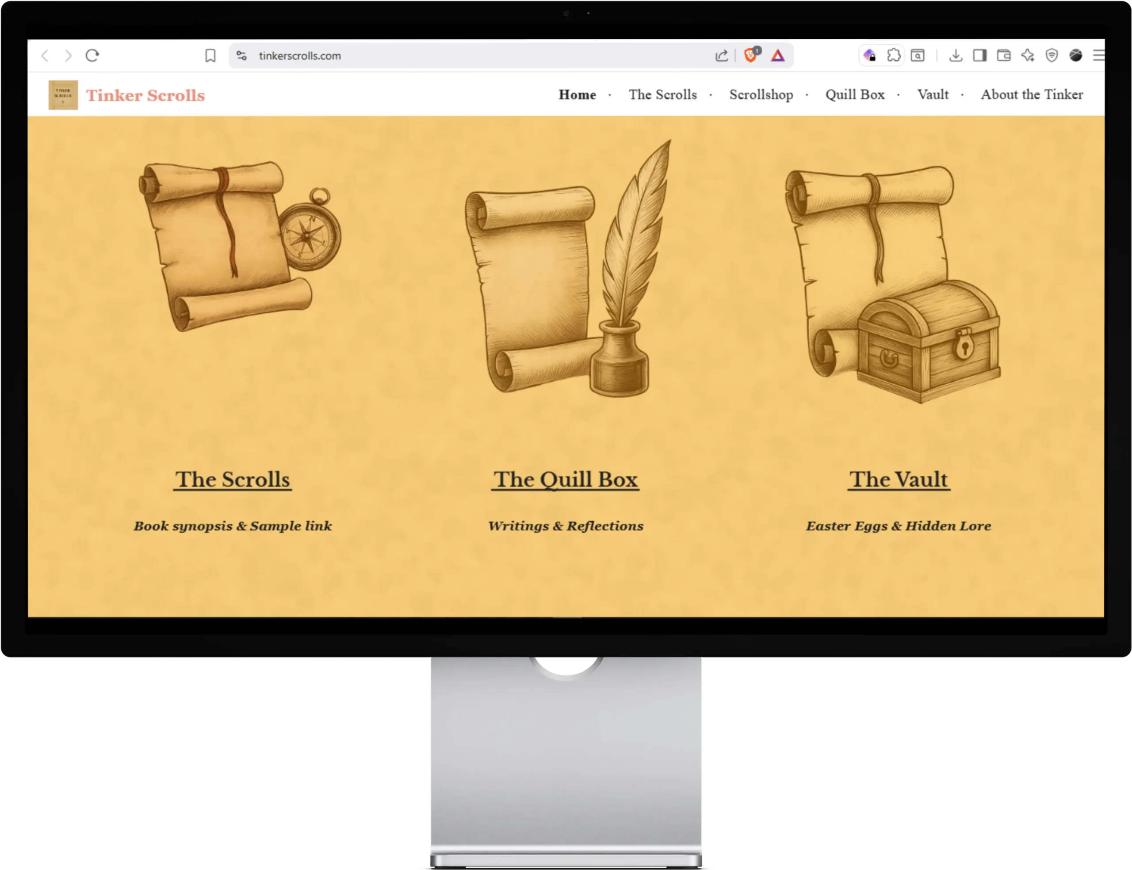Reload the current page
Viewport: 1132px width, 870px height.
pyautogui.click(x=92, y=55)
